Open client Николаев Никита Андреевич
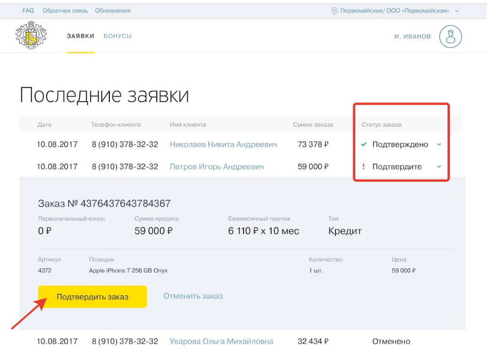 tap(223, 144)
